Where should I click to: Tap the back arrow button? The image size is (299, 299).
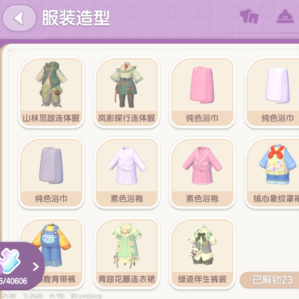[19, 18]
